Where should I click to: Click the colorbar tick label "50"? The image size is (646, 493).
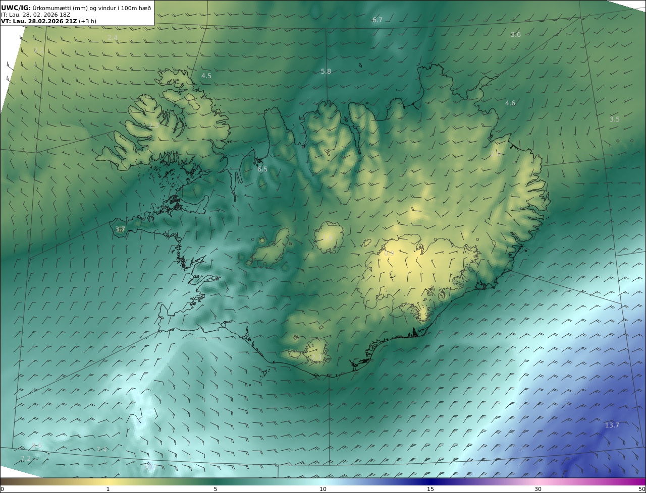[x=642, y=489]
